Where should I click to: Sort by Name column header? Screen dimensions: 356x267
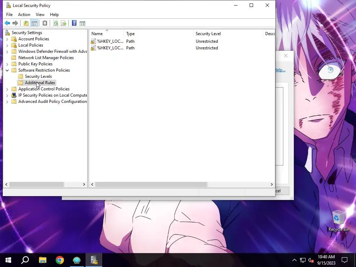click(x=107, y=34)
